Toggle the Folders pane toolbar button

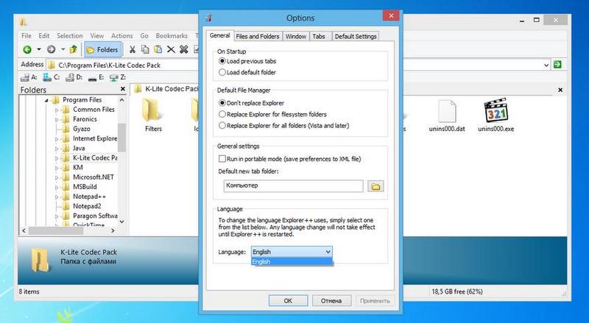(x=102, y=49)
